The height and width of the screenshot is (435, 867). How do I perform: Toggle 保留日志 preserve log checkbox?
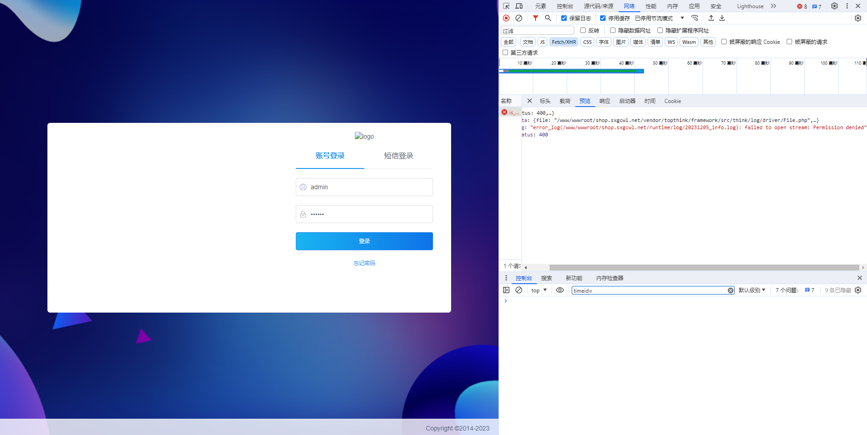coord(564,18)
